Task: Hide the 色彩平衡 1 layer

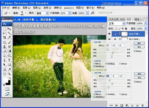Action: 109,34
